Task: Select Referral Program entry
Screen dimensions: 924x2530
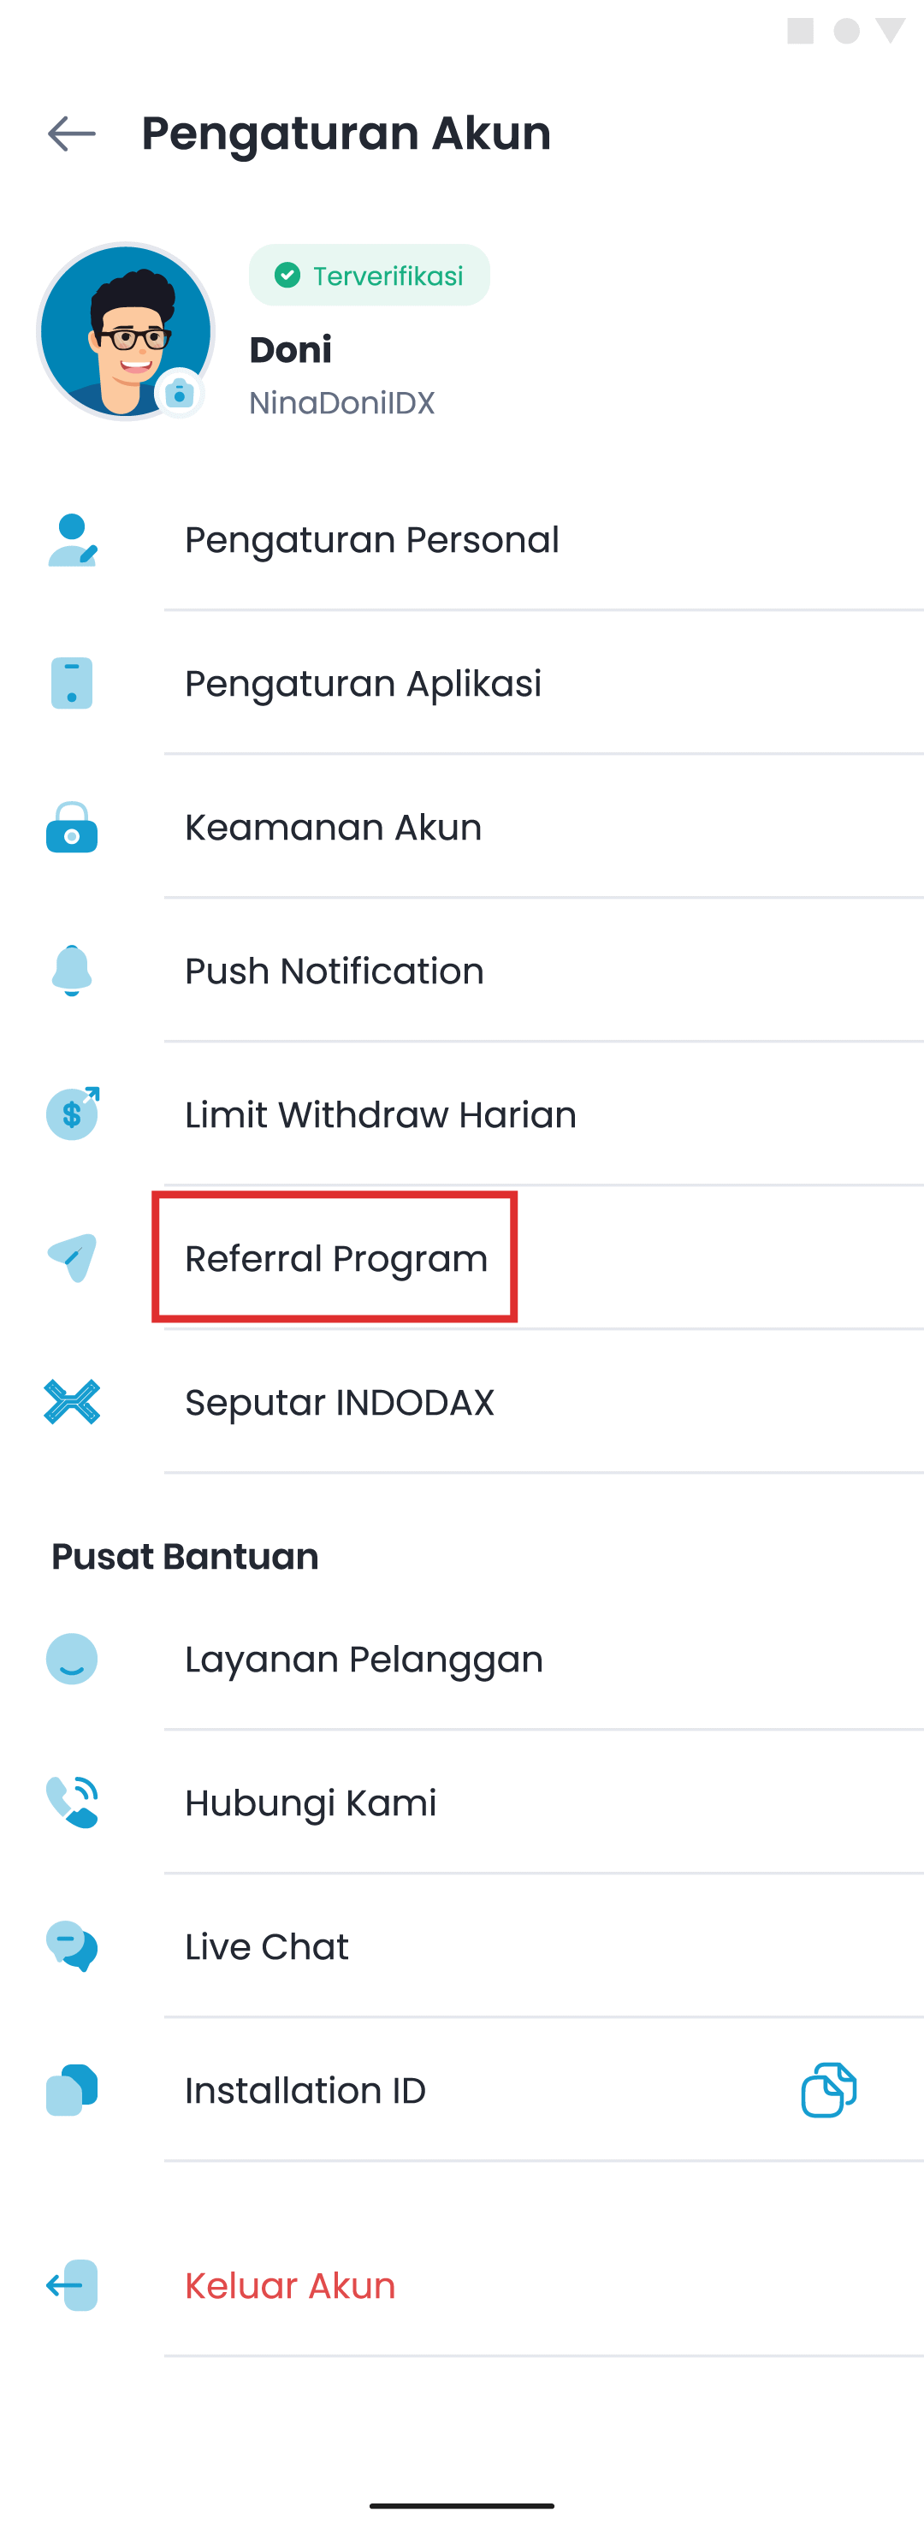Action: point(336,1258)
